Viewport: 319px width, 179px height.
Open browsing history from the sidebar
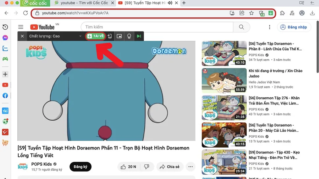click(5, 27)
